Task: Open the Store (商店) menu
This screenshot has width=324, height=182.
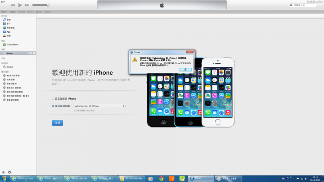Action: point(39,12)
